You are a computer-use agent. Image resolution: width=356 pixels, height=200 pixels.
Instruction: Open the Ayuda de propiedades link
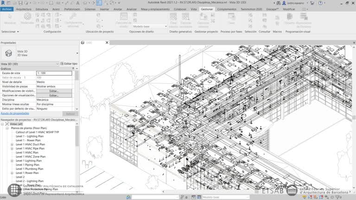coord(15,113)
